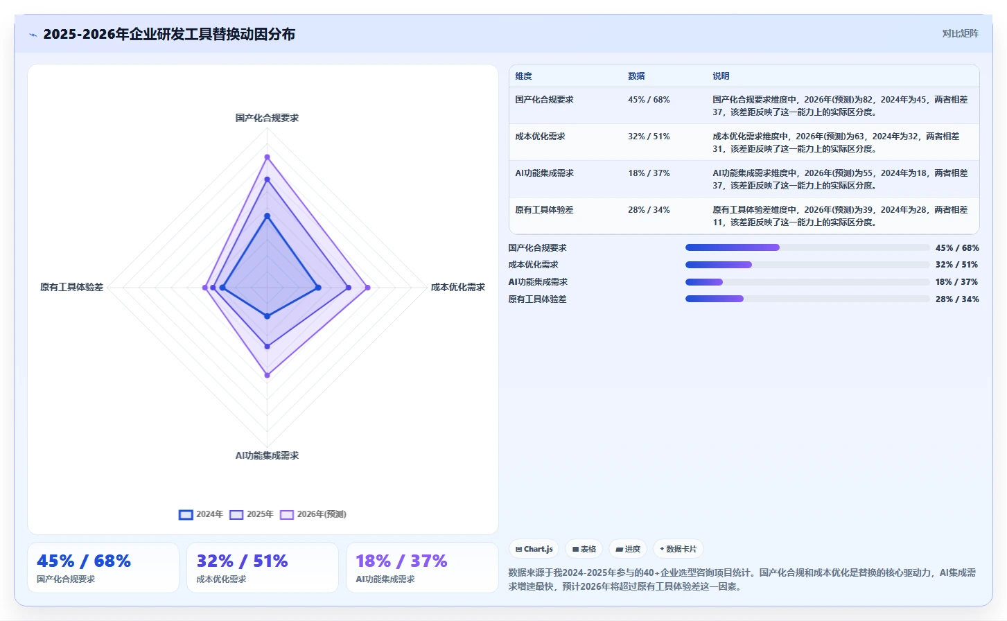1007x621 pixels.
Task: Open the 45% / 68% stat card
Action: click(x=103, y=568)
